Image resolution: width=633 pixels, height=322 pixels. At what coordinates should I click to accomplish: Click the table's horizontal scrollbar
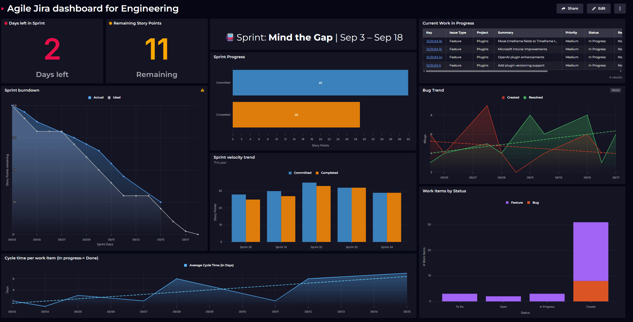[487, 71]
